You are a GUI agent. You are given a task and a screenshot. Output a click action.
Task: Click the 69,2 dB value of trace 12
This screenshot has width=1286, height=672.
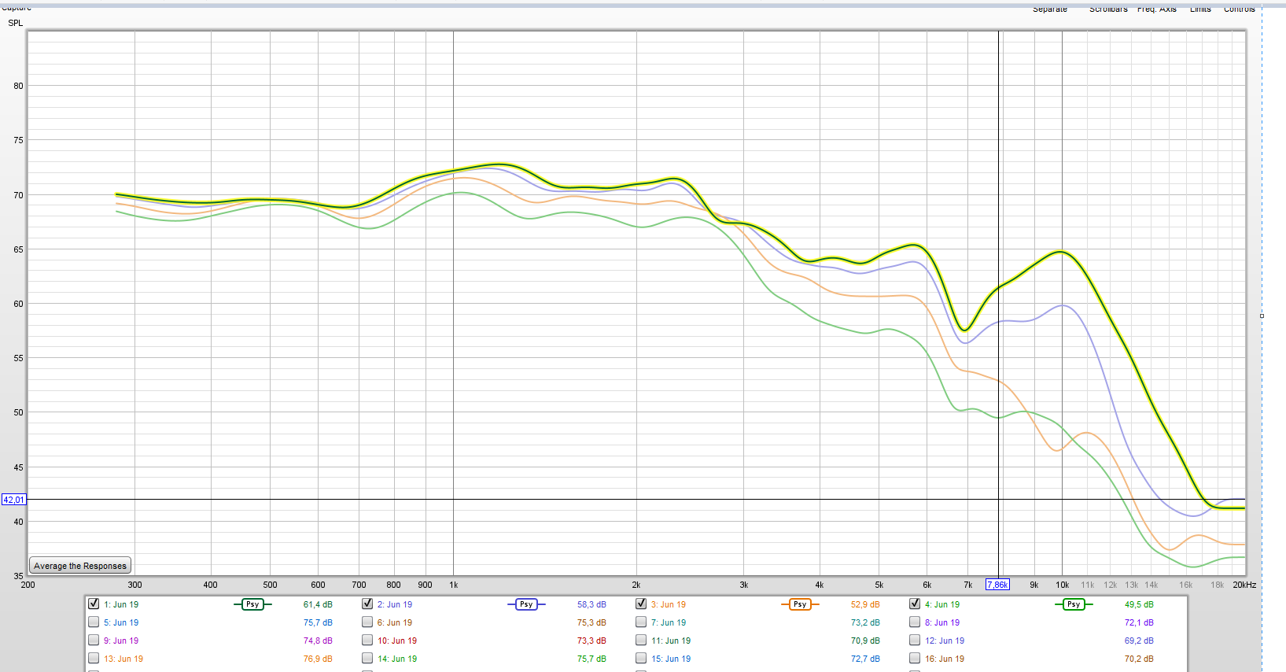(1139, 641)
